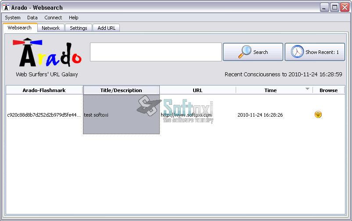Sort by Title/Description column header

pyautogui.click(x=121, y=90)
